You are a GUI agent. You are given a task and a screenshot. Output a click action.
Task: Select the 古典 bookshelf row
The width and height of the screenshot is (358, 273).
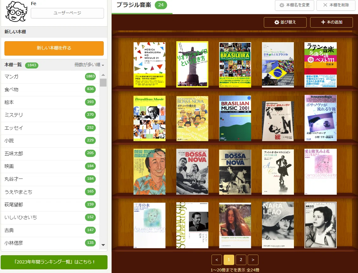[50, 230]
